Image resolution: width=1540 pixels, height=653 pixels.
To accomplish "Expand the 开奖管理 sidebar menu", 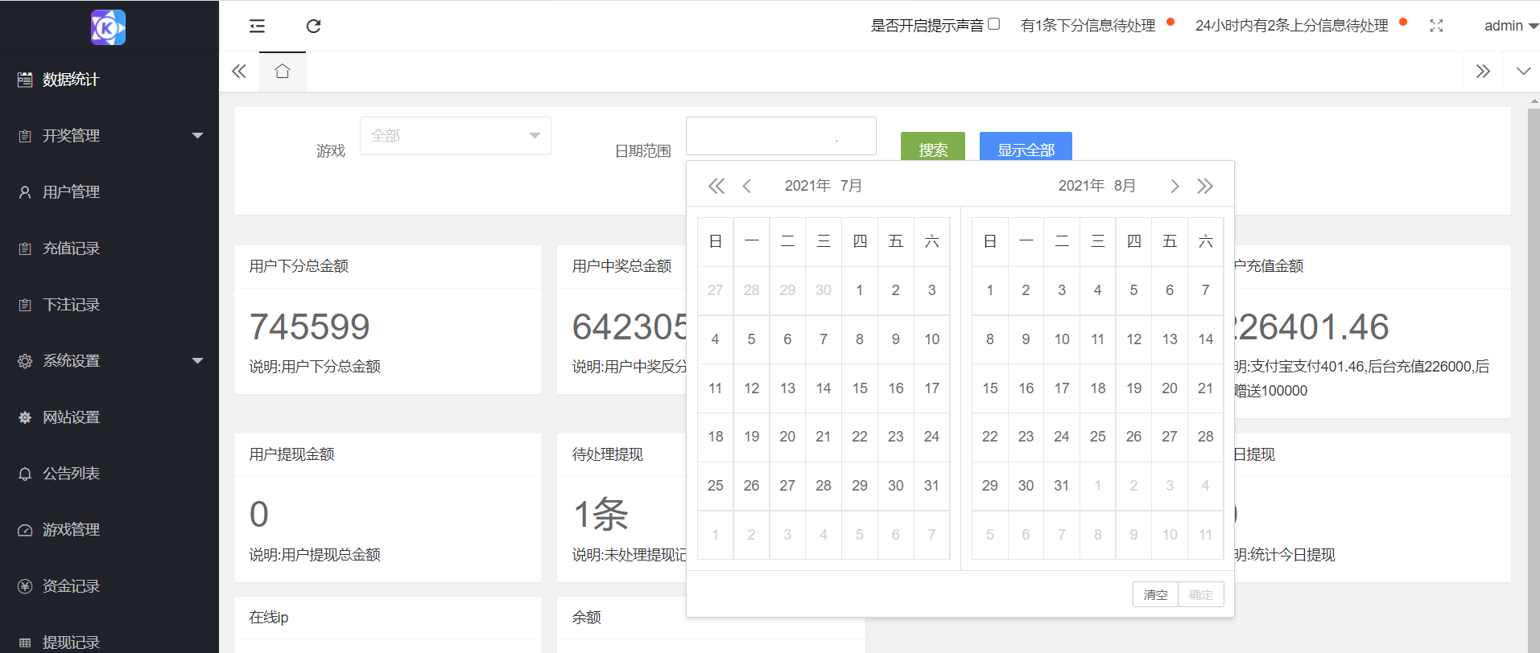I will click(109, 136).
